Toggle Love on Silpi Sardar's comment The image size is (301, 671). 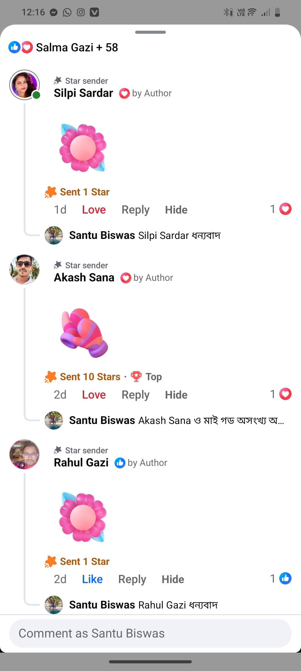pyautogui.click(x=94, y=210)
